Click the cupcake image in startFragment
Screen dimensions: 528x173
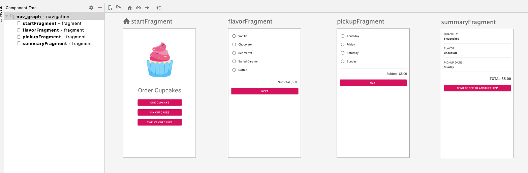(x=160, y=60)
